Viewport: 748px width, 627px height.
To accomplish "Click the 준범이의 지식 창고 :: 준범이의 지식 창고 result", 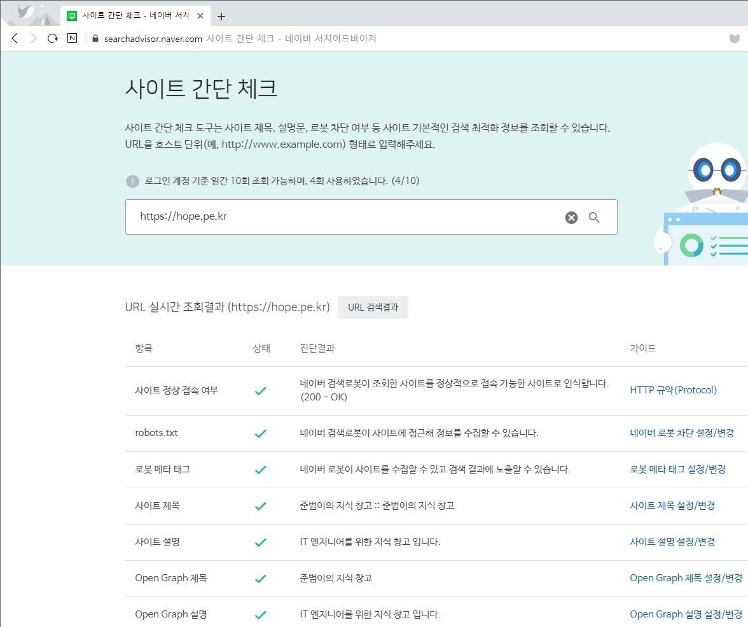I will pos(377,505).
